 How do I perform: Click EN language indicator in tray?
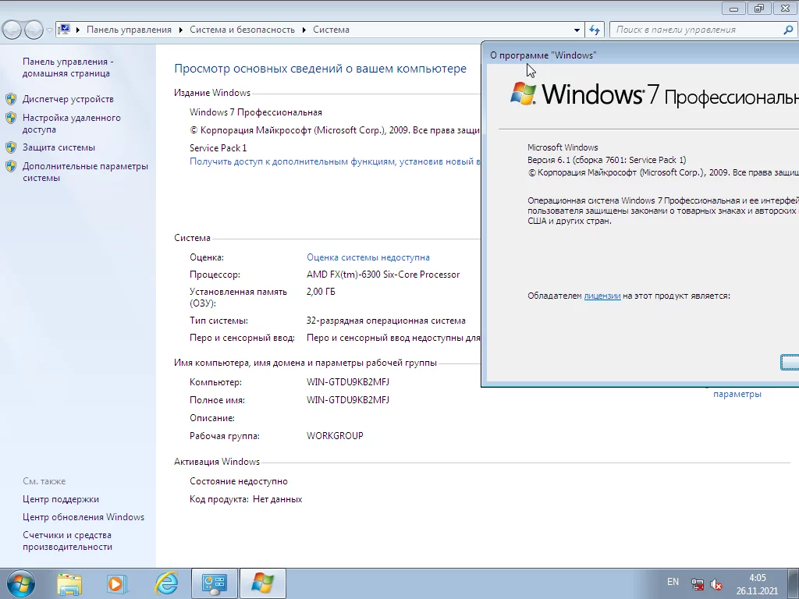coord(673,581)
